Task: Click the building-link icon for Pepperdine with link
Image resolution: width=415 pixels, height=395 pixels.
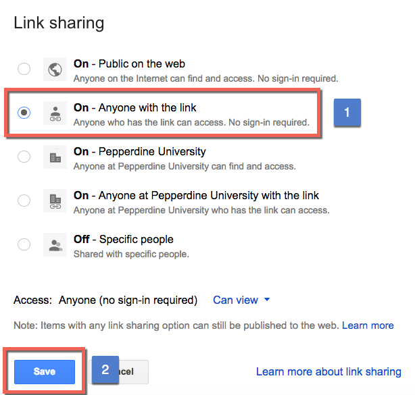Action: 55,201
